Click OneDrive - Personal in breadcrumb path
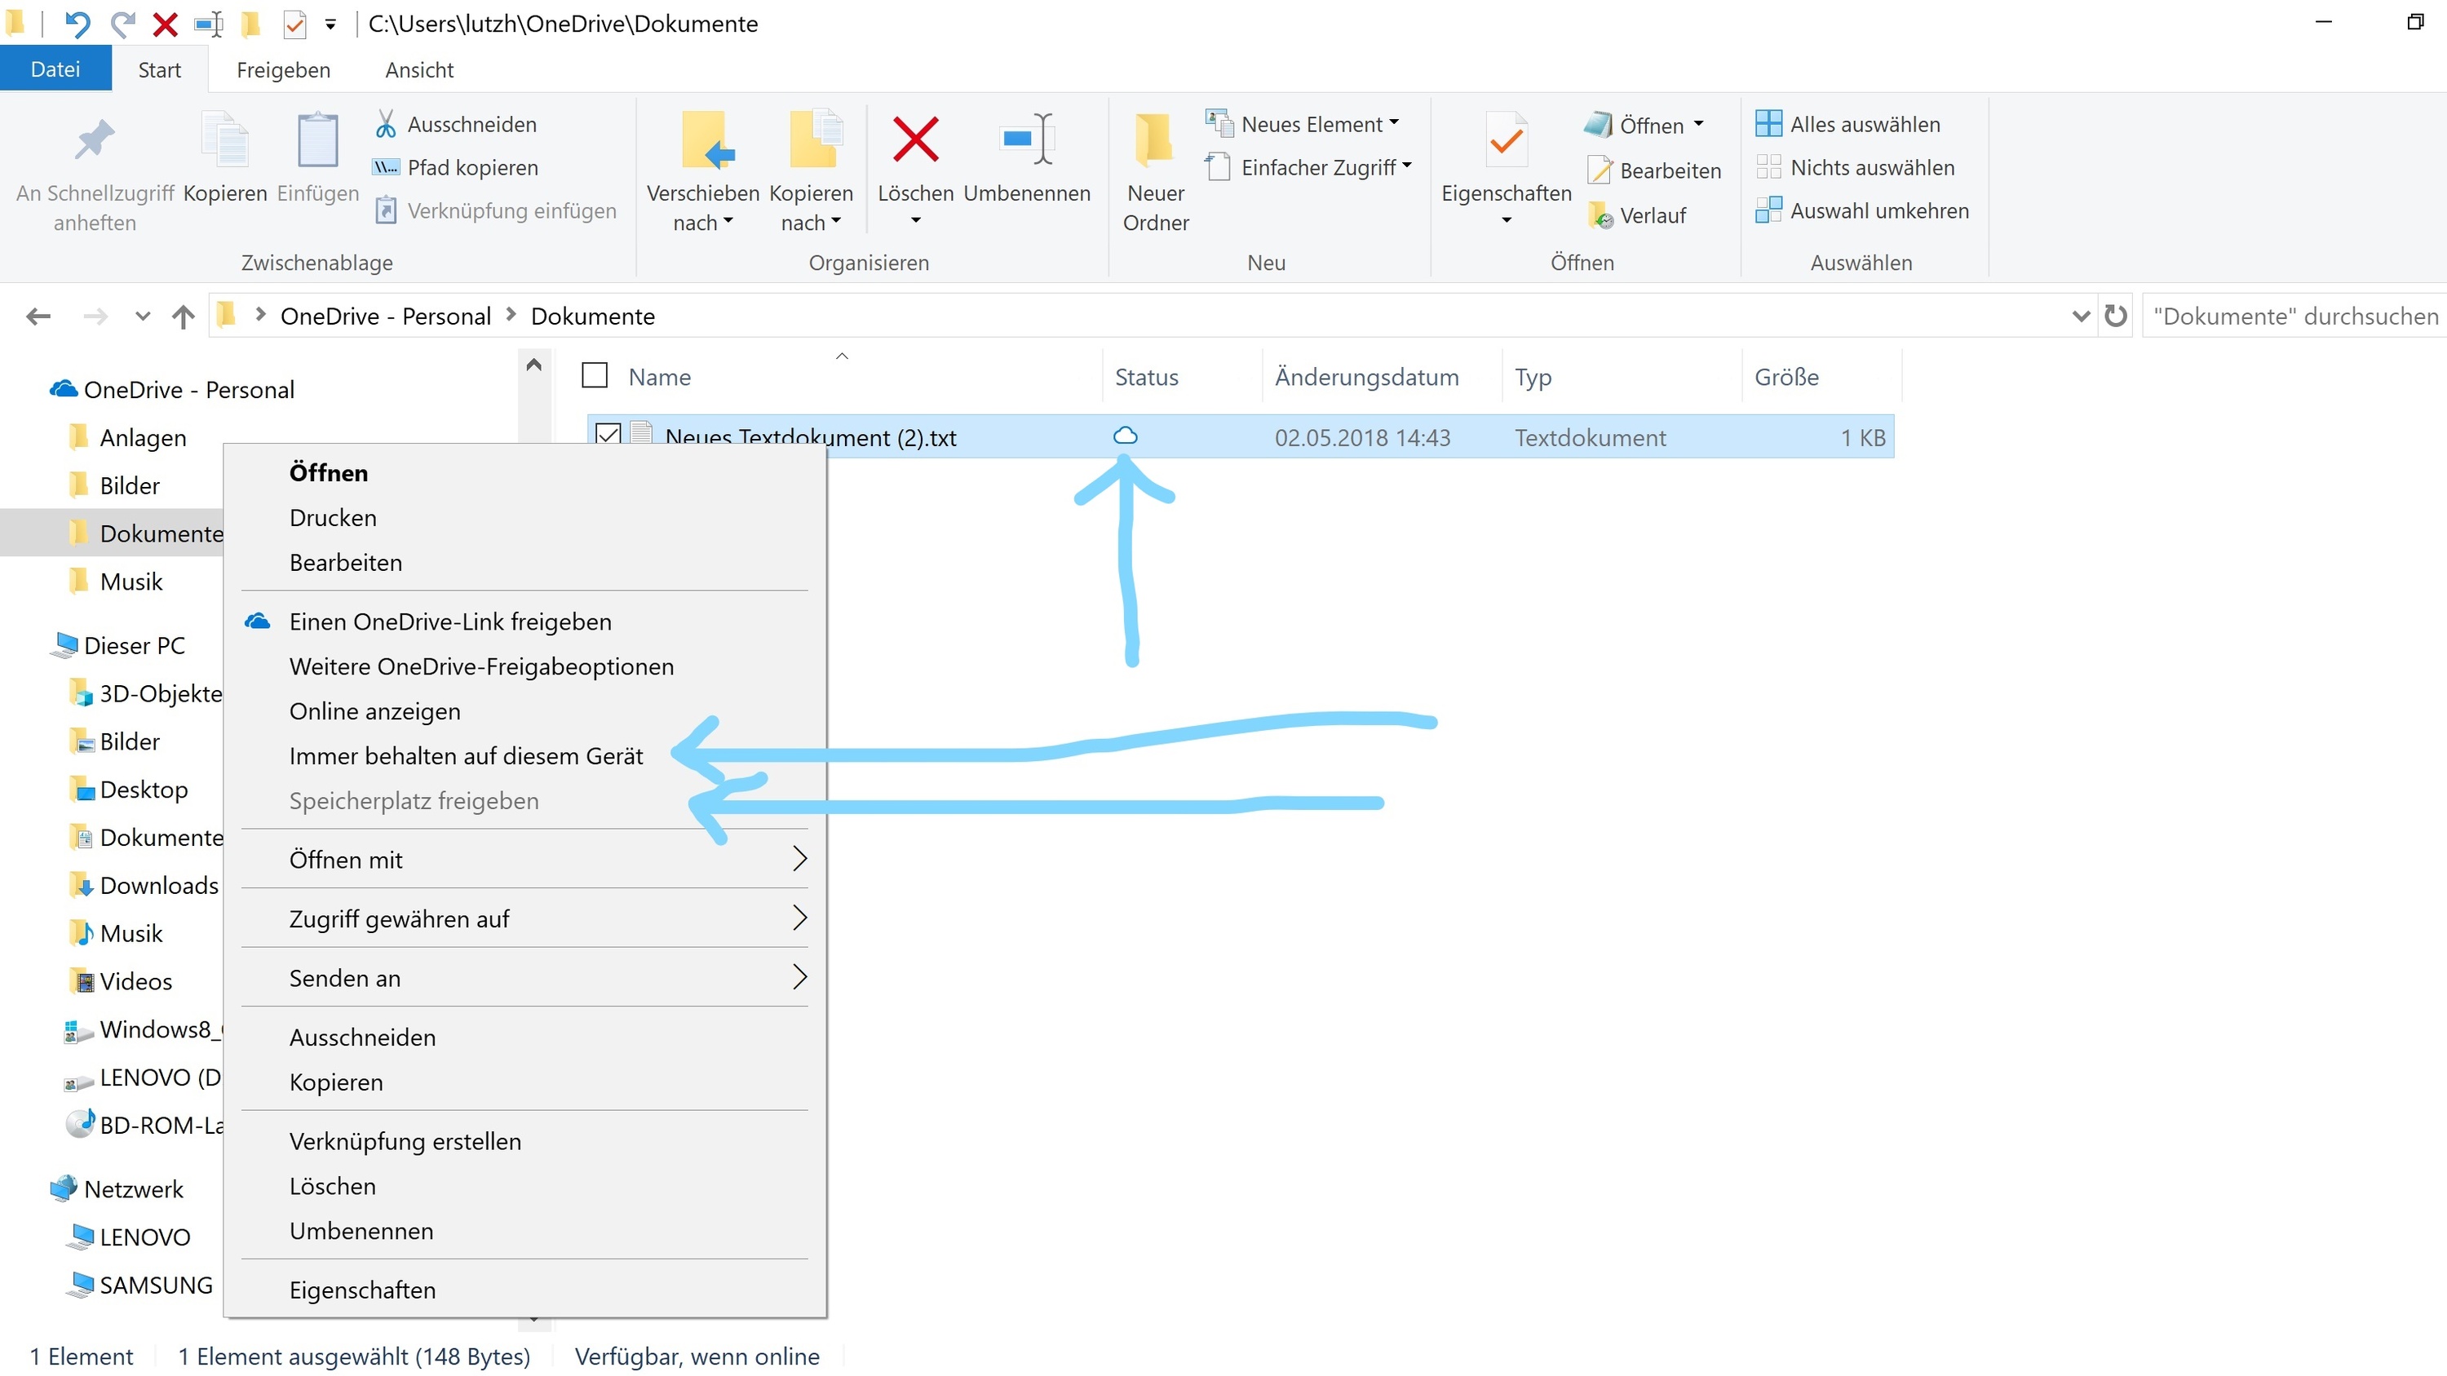The width and height of the screenshot is (2447, 1376). 385,316
